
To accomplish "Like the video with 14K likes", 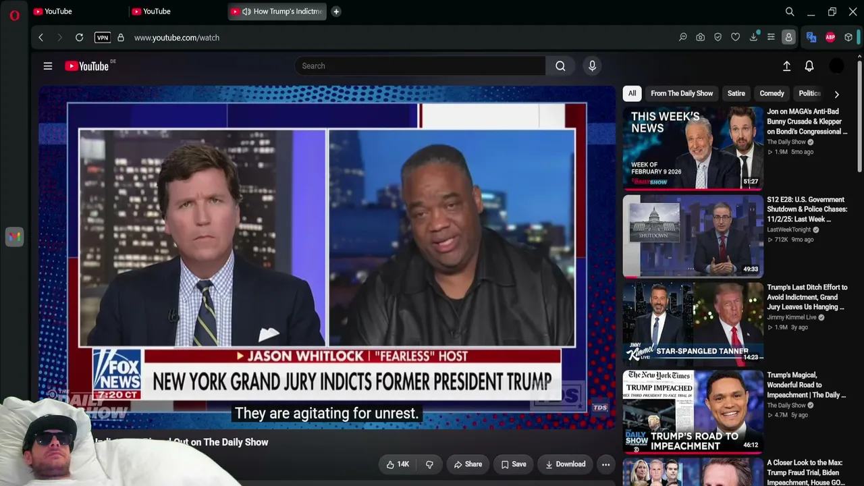I will (x=398, y=464).
